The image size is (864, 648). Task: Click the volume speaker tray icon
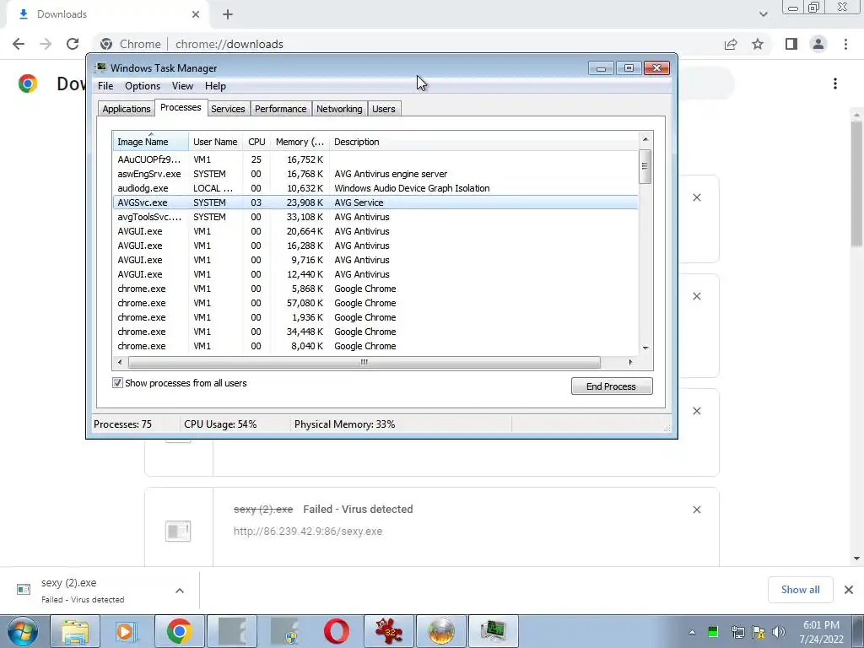point(779,632)
